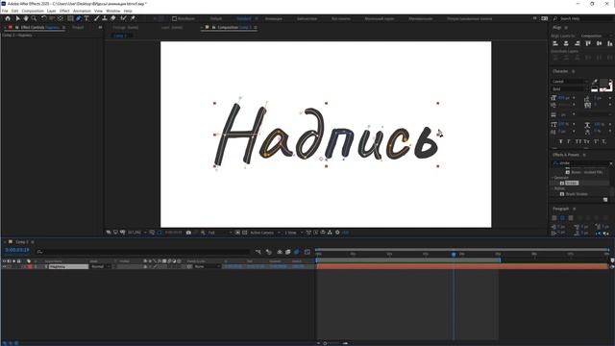
Task: Click the comp viewer settings gear icon
Action: 337,233
